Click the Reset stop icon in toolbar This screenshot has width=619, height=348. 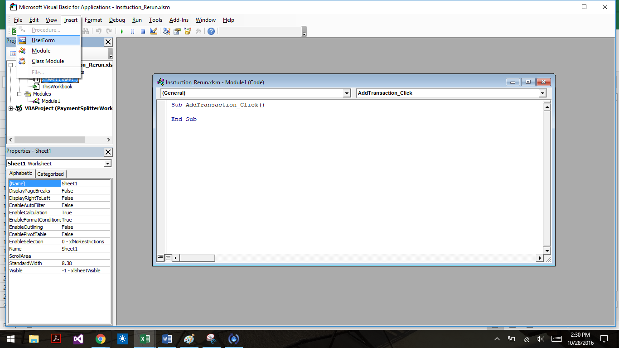143,31
